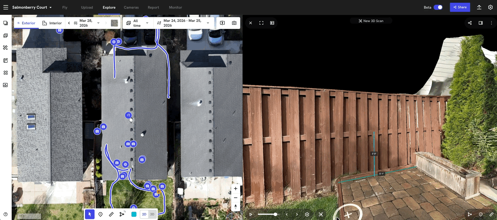Screen dimensions: 497x220
Task: Open the Upload tab
Action: [x=87, y=7]
